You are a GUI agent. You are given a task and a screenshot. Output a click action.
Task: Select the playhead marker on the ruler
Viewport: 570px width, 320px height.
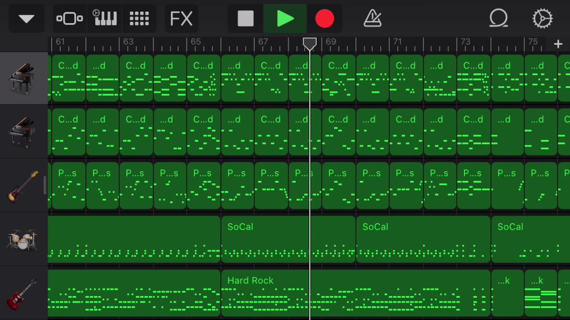[310, 44]
